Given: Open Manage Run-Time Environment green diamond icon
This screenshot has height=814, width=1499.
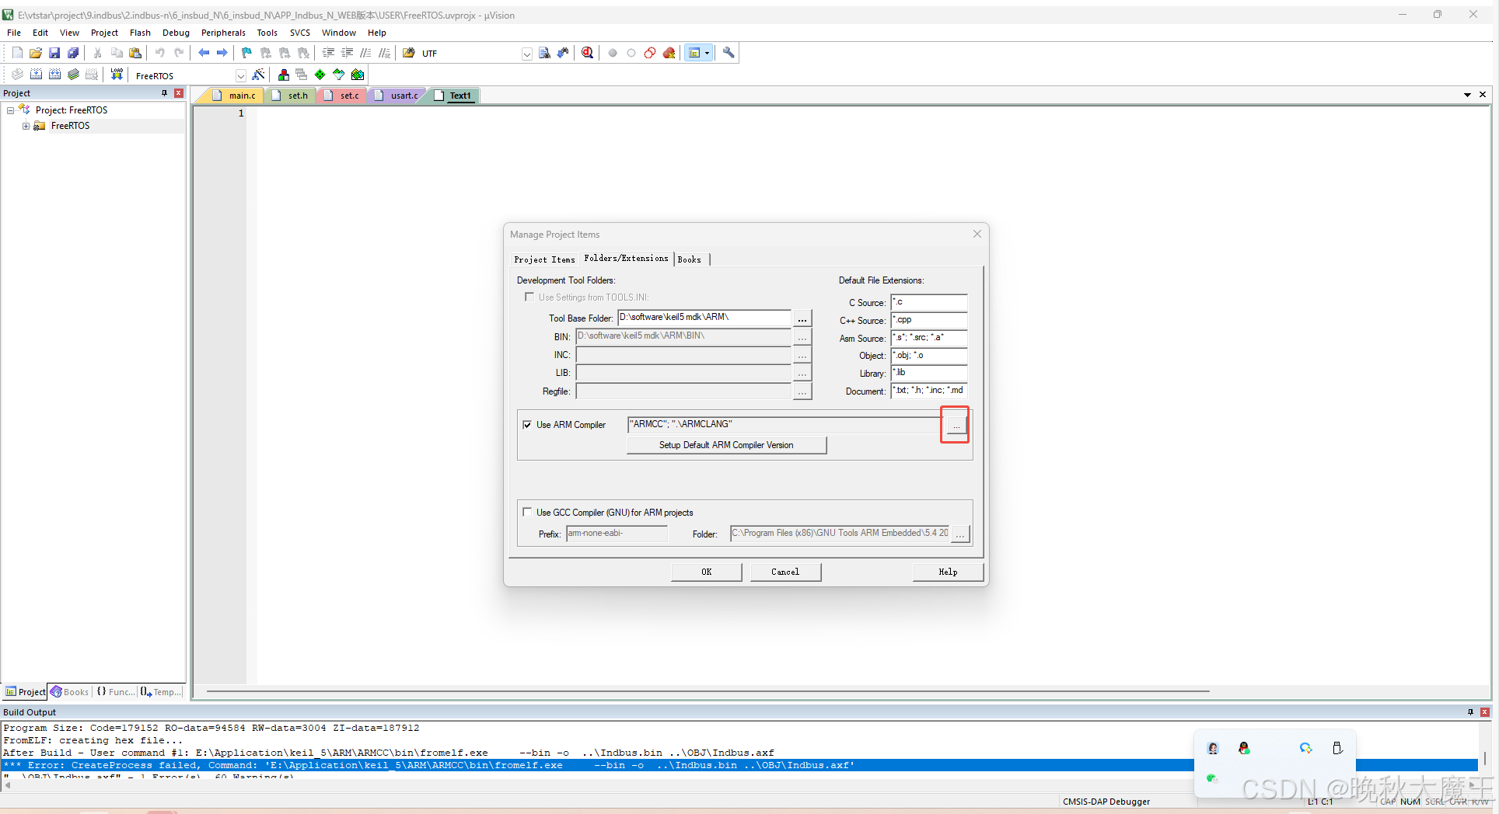Looking at the screenshot, I should click(x=320, y=75).
